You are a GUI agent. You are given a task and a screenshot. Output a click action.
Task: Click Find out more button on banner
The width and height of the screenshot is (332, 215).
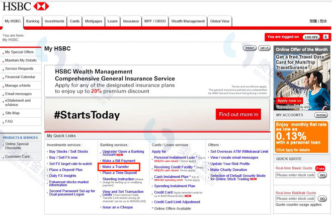[x=238, y=114]
